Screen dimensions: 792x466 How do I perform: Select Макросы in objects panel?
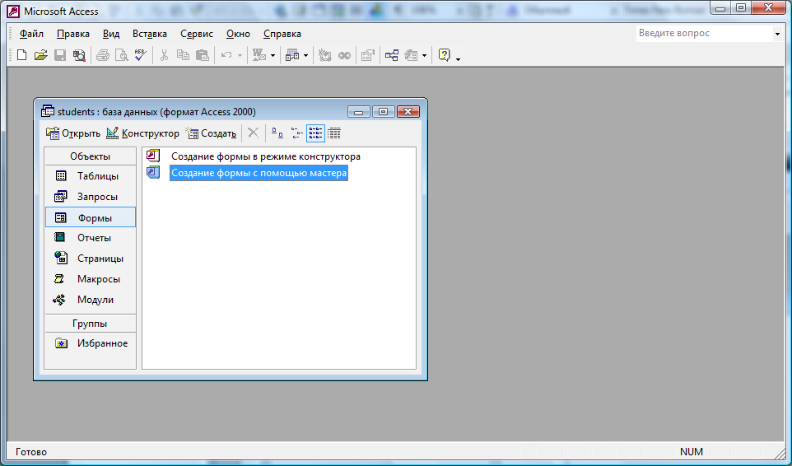tap(90, 278)
